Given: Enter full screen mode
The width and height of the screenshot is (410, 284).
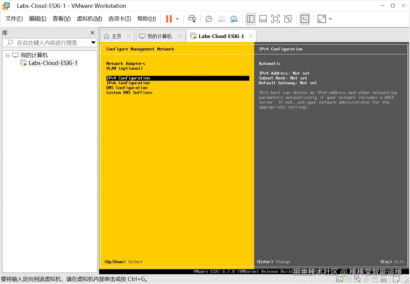Looking at the screenshot, I should (x=275, y=19).
